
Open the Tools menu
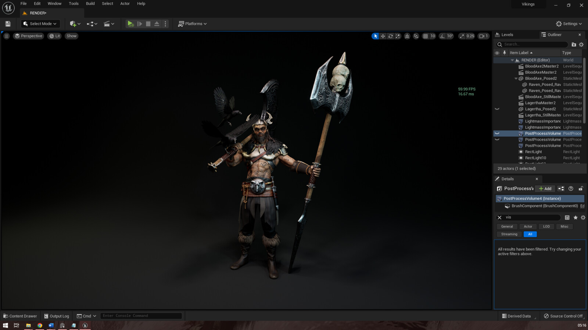point(73,4)
